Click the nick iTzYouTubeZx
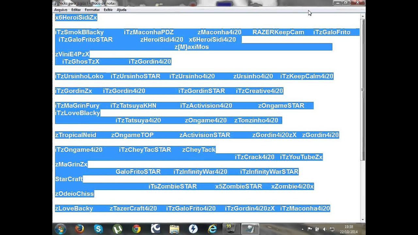 point(301,157)
